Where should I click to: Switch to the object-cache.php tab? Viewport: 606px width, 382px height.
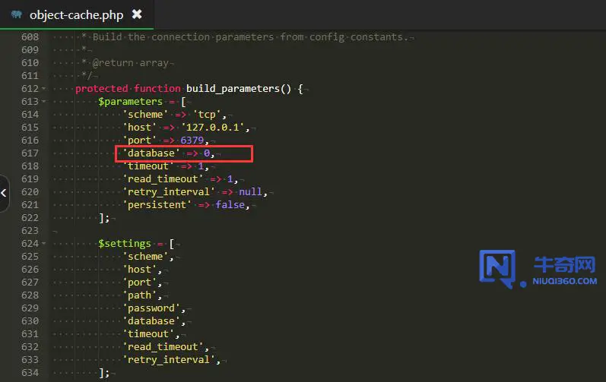point(76,14)
